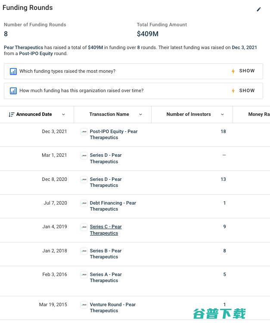Open the Transaction Name column dropdown chevron
The height and width of the screenshot is (323, 270).
click(140, 115)
